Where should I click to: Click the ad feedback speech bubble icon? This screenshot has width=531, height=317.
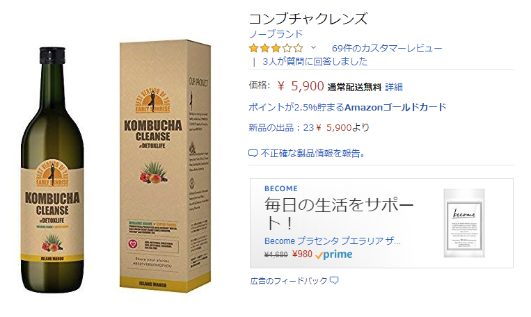pos(334,280)
